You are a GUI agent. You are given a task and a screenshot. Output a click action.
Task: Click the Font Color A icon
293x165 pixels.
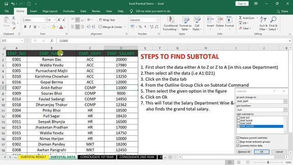61,27
